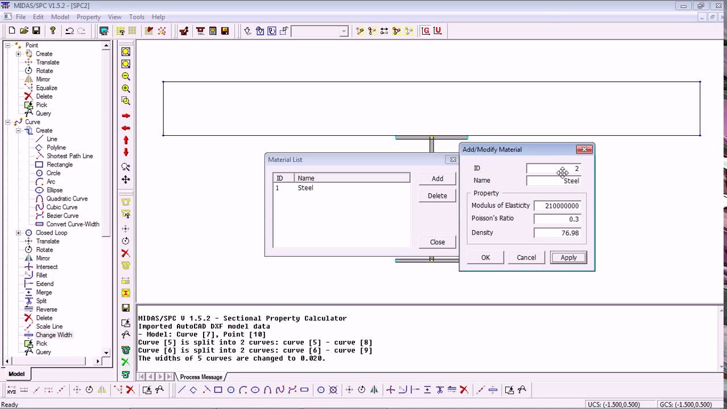Click the red X delete icon in the vertical toolbar
This screenshot has width=727, height=409.
point(126,253)
